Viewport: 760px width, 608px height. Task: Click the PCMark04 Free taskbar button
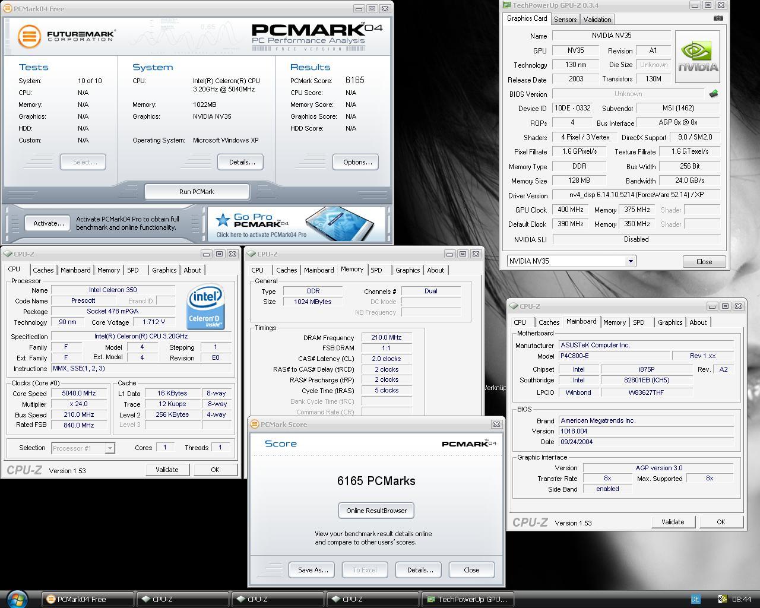[x=88, y=600]
